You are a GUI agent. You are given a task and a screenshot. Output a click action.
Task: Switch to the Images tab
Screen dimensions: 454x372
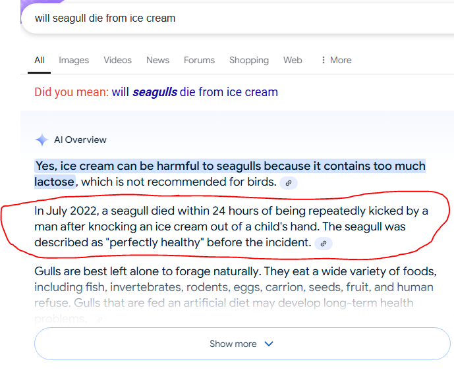point(74,60)
